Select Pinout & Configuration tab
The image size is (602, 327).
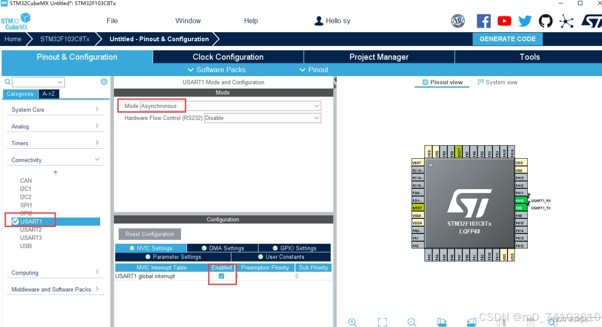(77, 57)
